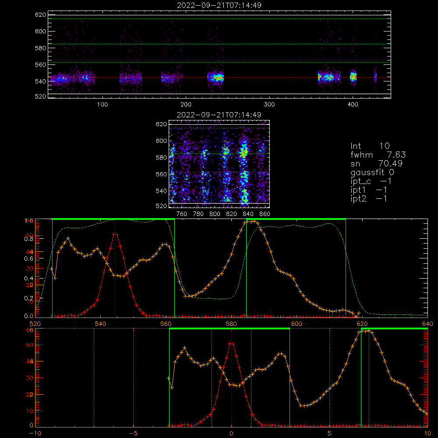Select the 'ipt2 -1' readout

coord(369,198)
